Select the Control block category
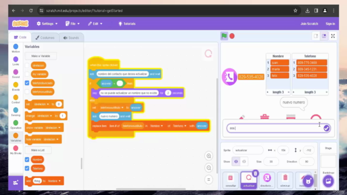 (16, 99)
